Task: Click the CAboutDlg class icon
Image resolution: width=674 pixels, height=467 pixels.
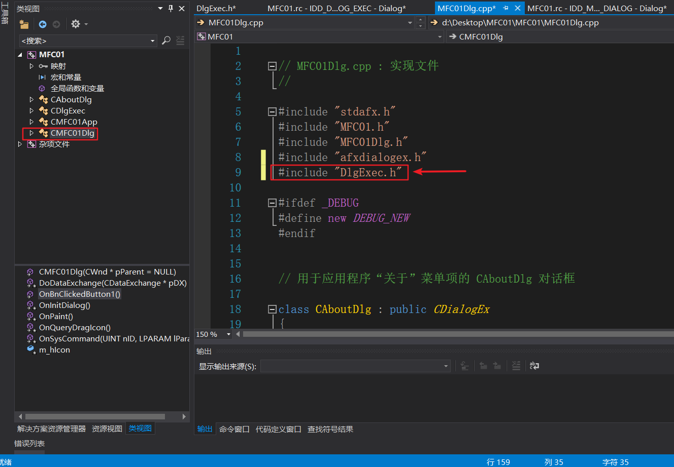Action: click(x=43, y=99)
